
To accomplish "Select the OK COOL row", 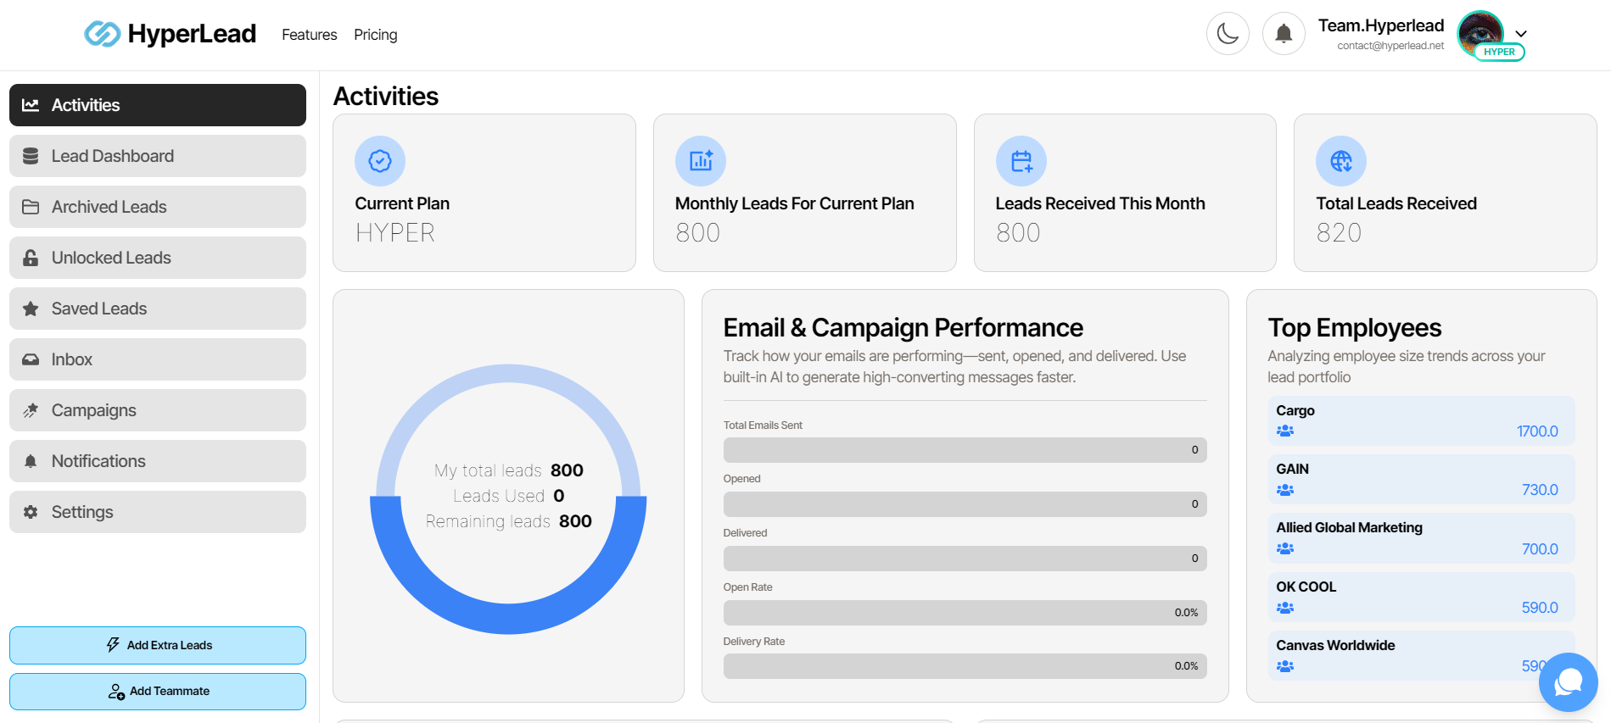I will point(1421,598).
